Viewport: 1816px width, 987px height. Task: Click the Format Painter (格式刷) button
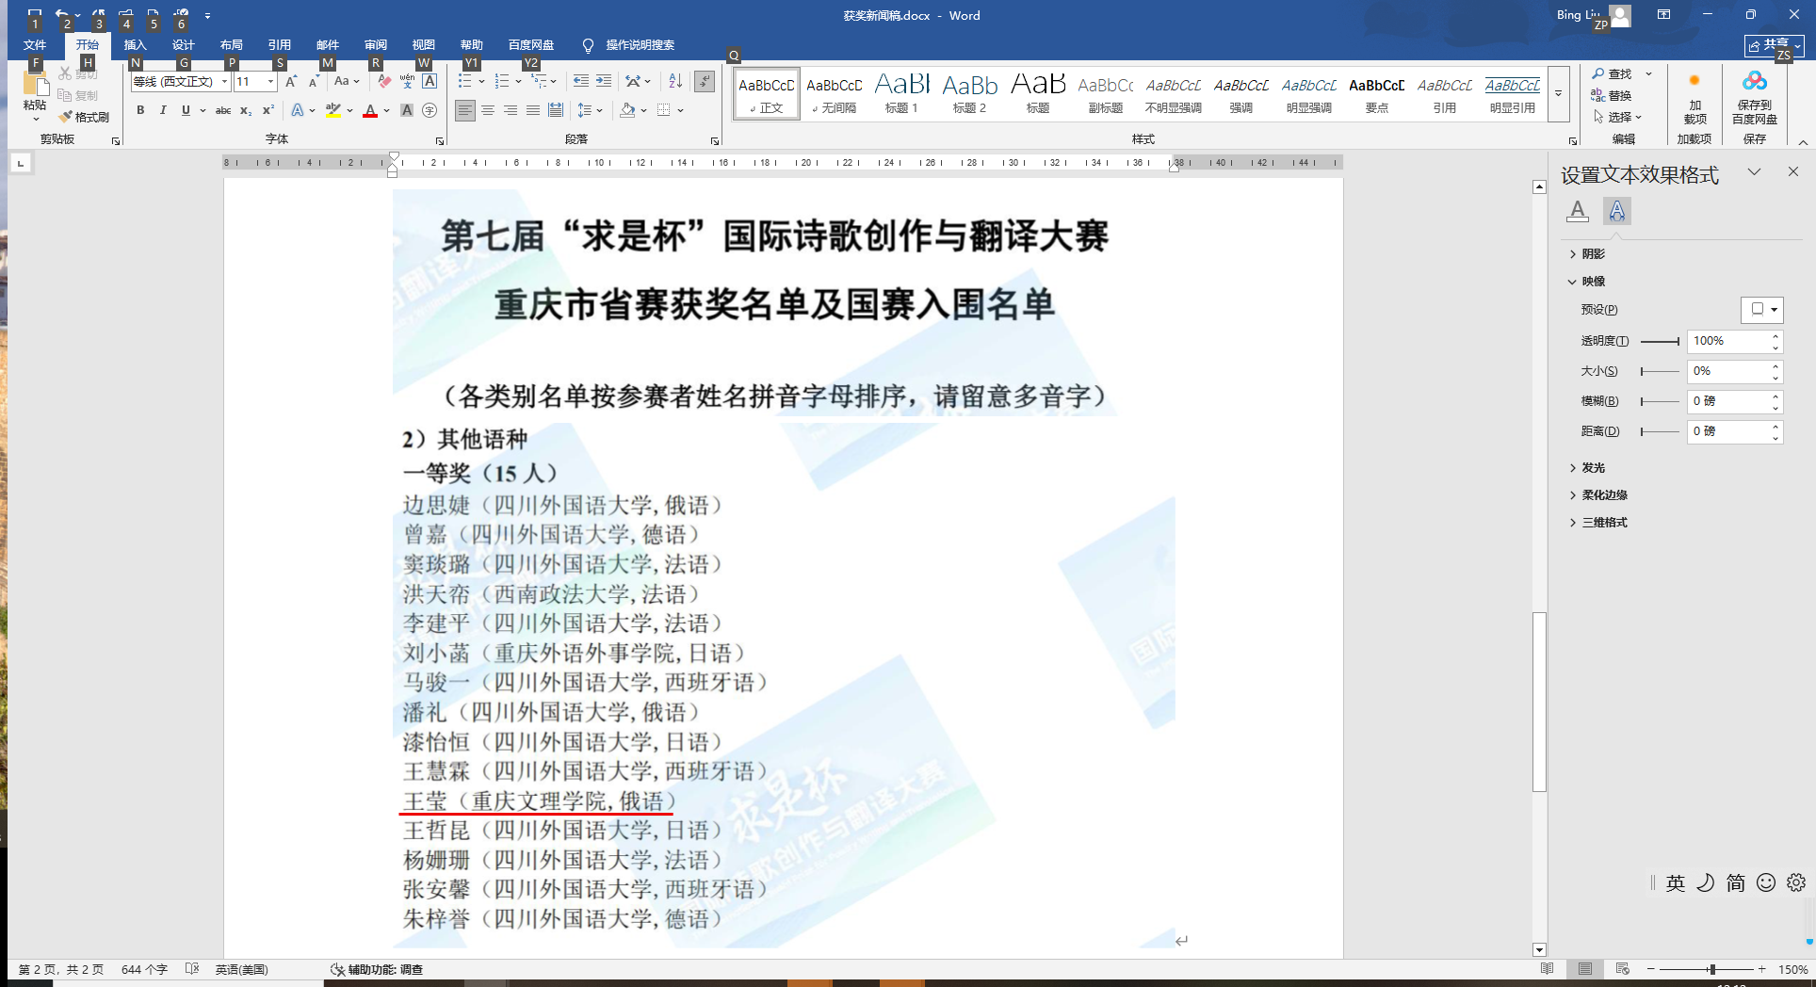point(85,117)
